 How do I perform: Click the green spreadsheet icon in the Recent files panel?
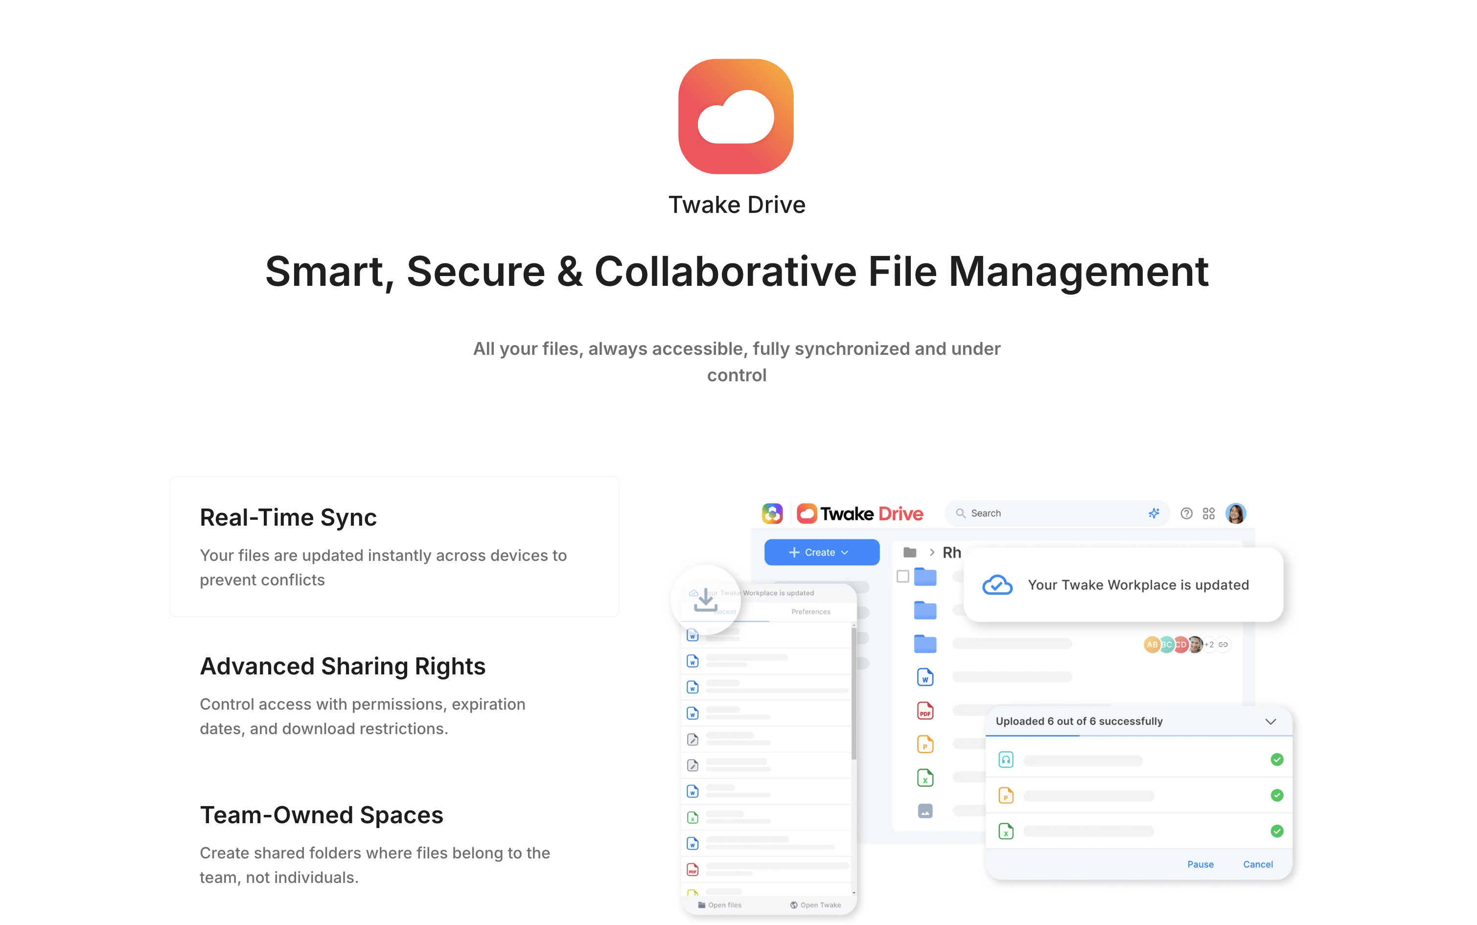[x=692, y=817]
